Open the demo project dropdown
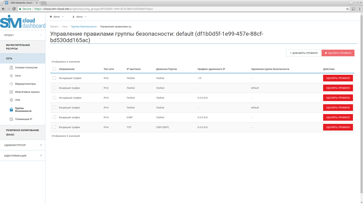 pos(57,17)
